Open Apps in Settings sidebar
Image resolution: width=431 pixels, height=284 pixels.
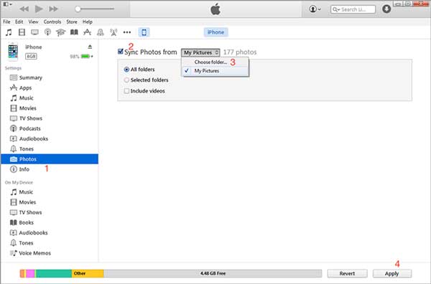pyautogui.click(x=50, y=87)
